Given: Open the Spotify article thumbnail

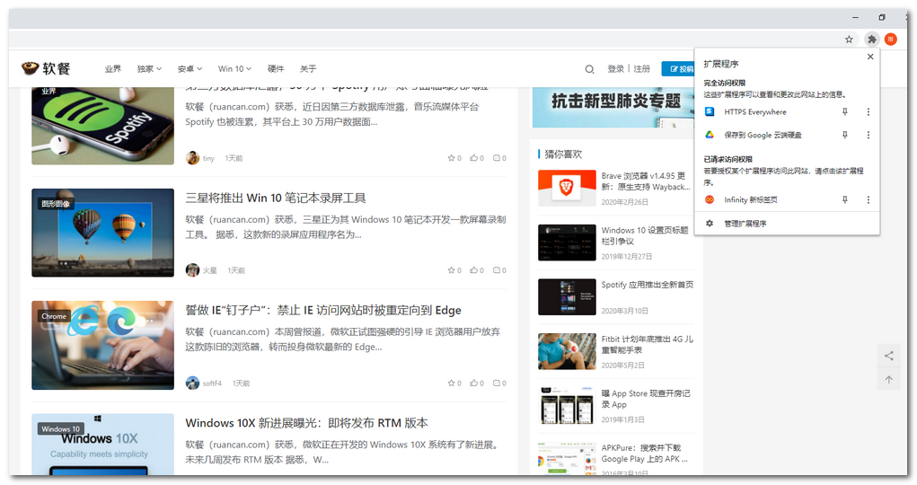Looking at the screenshot, I should coord(103,125).
